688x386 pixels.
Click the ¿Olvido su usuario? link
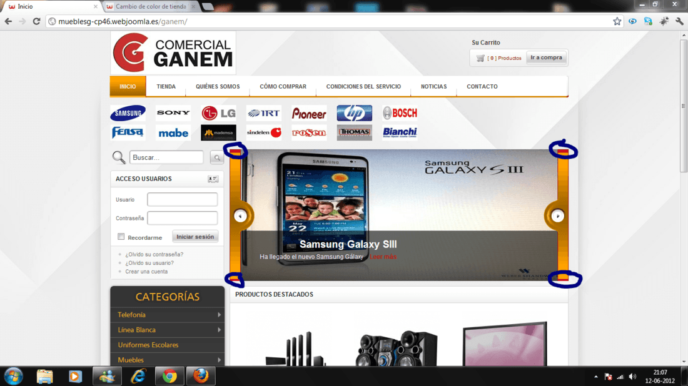click(149, 263)
